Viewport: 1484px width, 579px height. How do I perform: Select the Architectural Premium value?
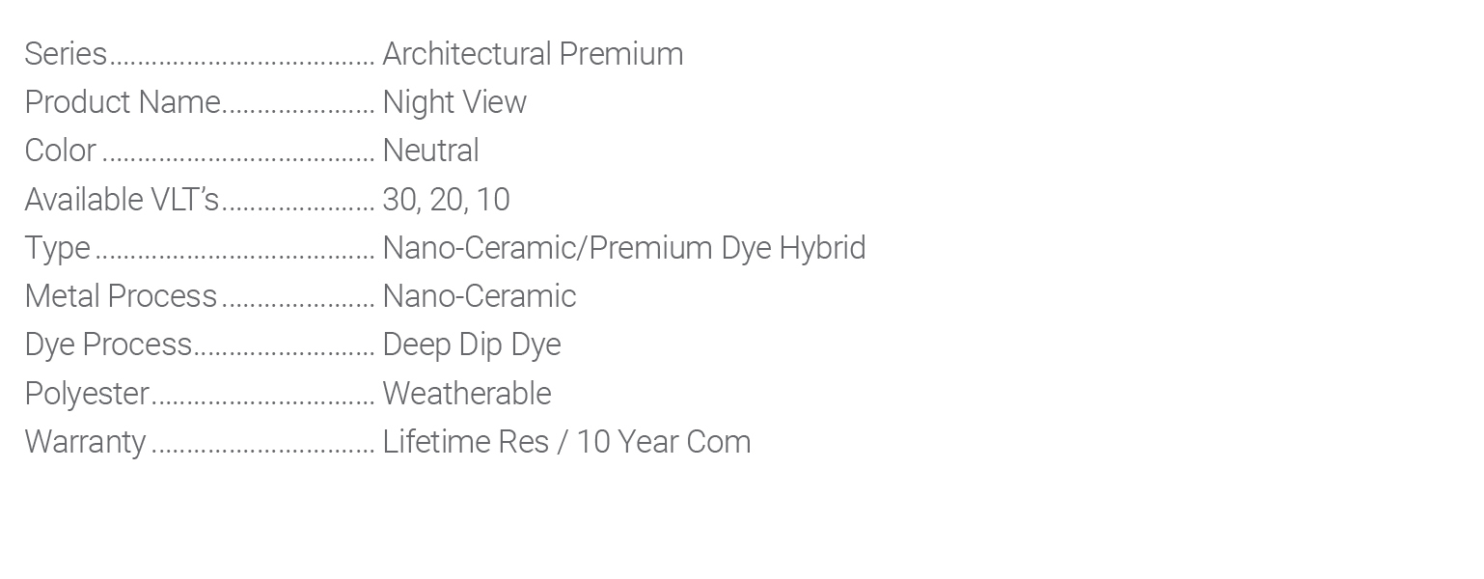[533, 55]
